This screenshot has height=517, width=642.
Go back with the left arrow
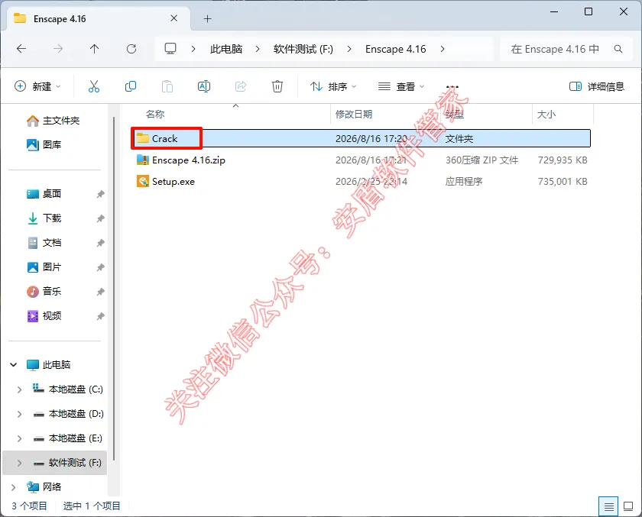point(21,49)
